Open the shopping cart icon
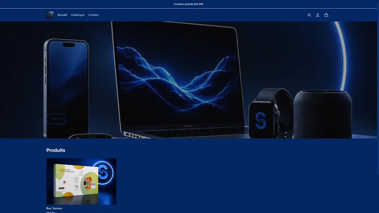 pyautogui.click(x=326, y=15)
